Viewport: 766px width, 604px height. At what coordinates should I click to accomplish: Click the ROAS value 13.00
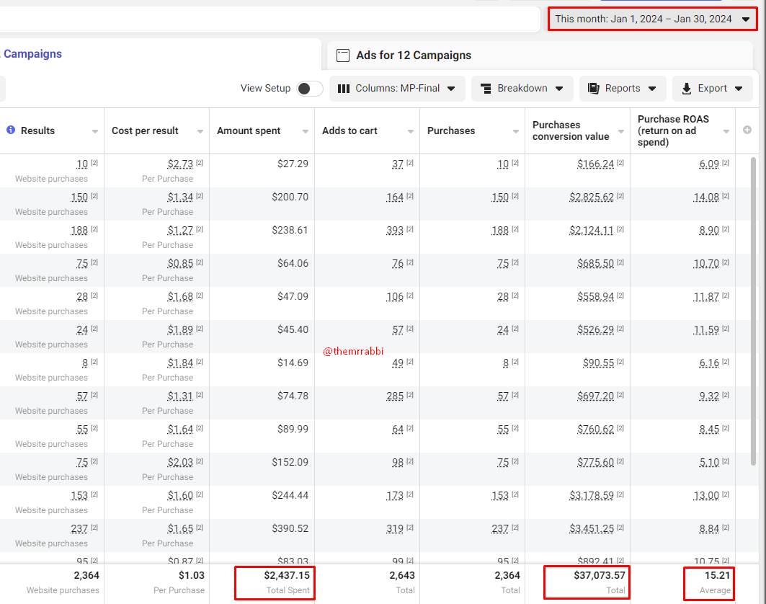tap(706, 495)
